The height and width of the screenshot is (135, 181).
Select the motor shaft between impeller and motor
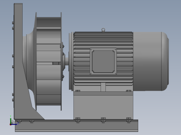click(x=67, y=61)
